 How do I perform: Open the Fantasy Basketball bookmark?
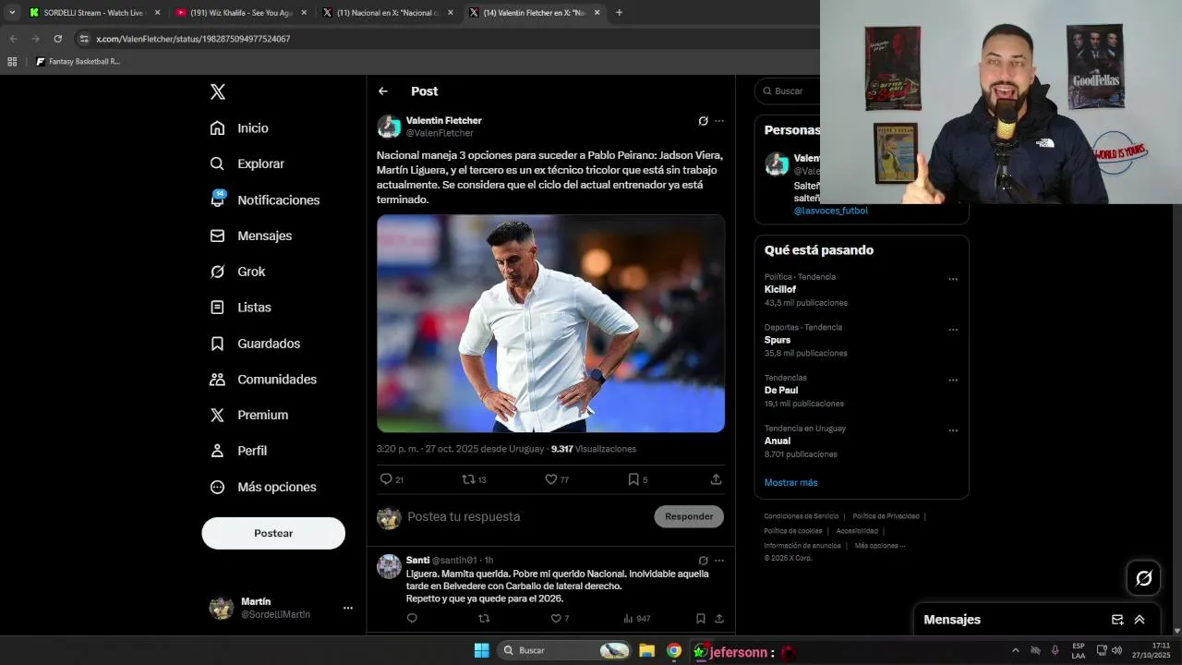point(78,62)
